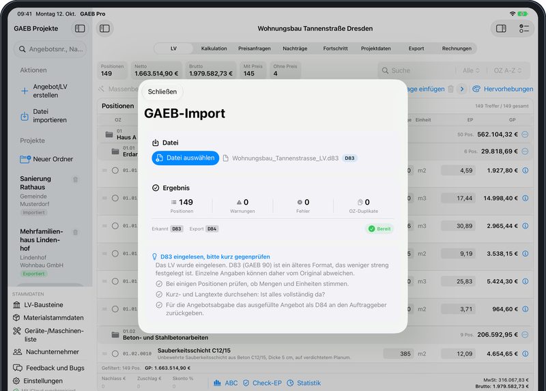This screenshot has height=391, width=546.
Task: Select radio circle in row with EP 30,89
Action: pyautogui.click(x=115, y=226)
